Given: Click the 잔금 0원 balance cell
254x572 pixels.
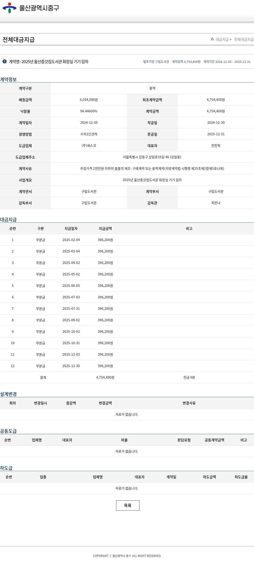Looking at the screenshot, I should (189, 377).
